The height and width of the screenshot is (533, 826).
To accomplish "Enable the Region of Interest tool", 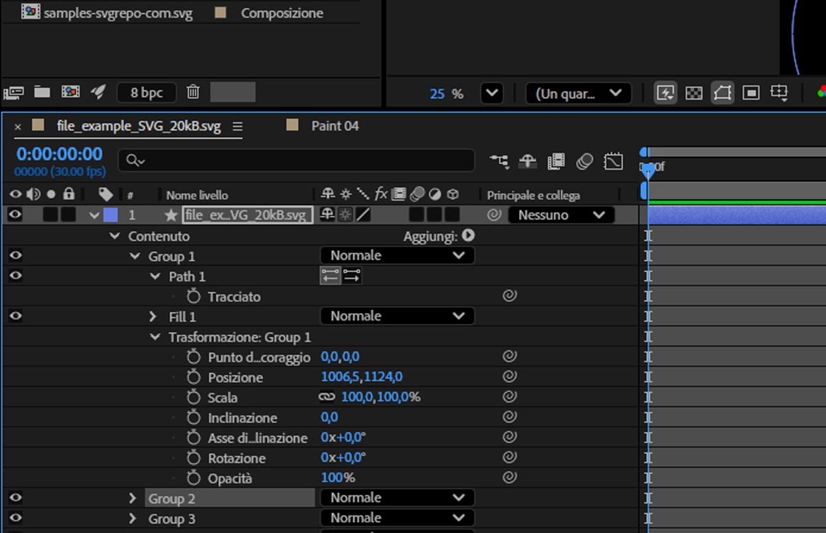I will 751,93.
